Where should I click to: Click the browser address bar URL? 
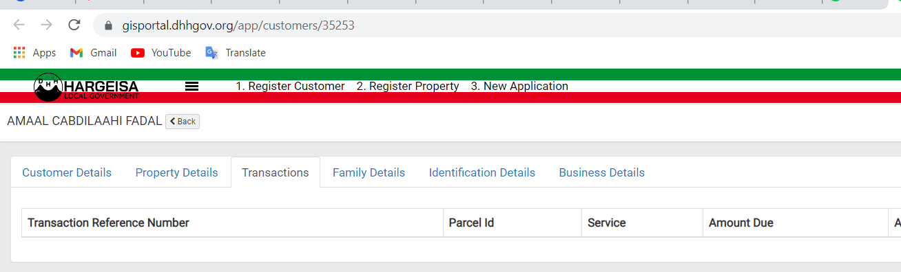click(238, 26)
